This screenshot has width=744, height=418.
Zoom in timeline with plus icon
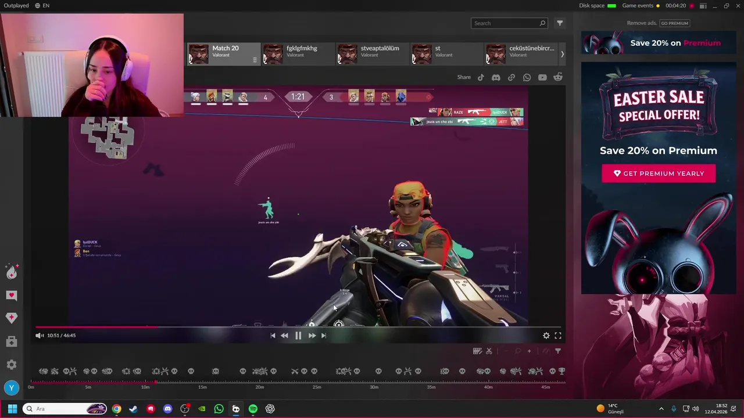(529, 351)
